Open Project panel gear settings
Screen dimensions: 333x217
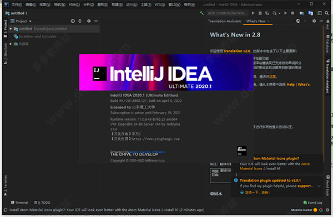pyautogui.click(x=89, y=21)
